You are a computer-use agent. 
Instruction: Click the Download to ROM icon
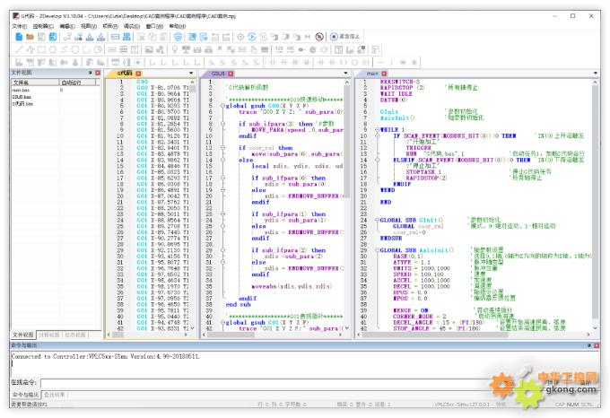click(100, 37)
